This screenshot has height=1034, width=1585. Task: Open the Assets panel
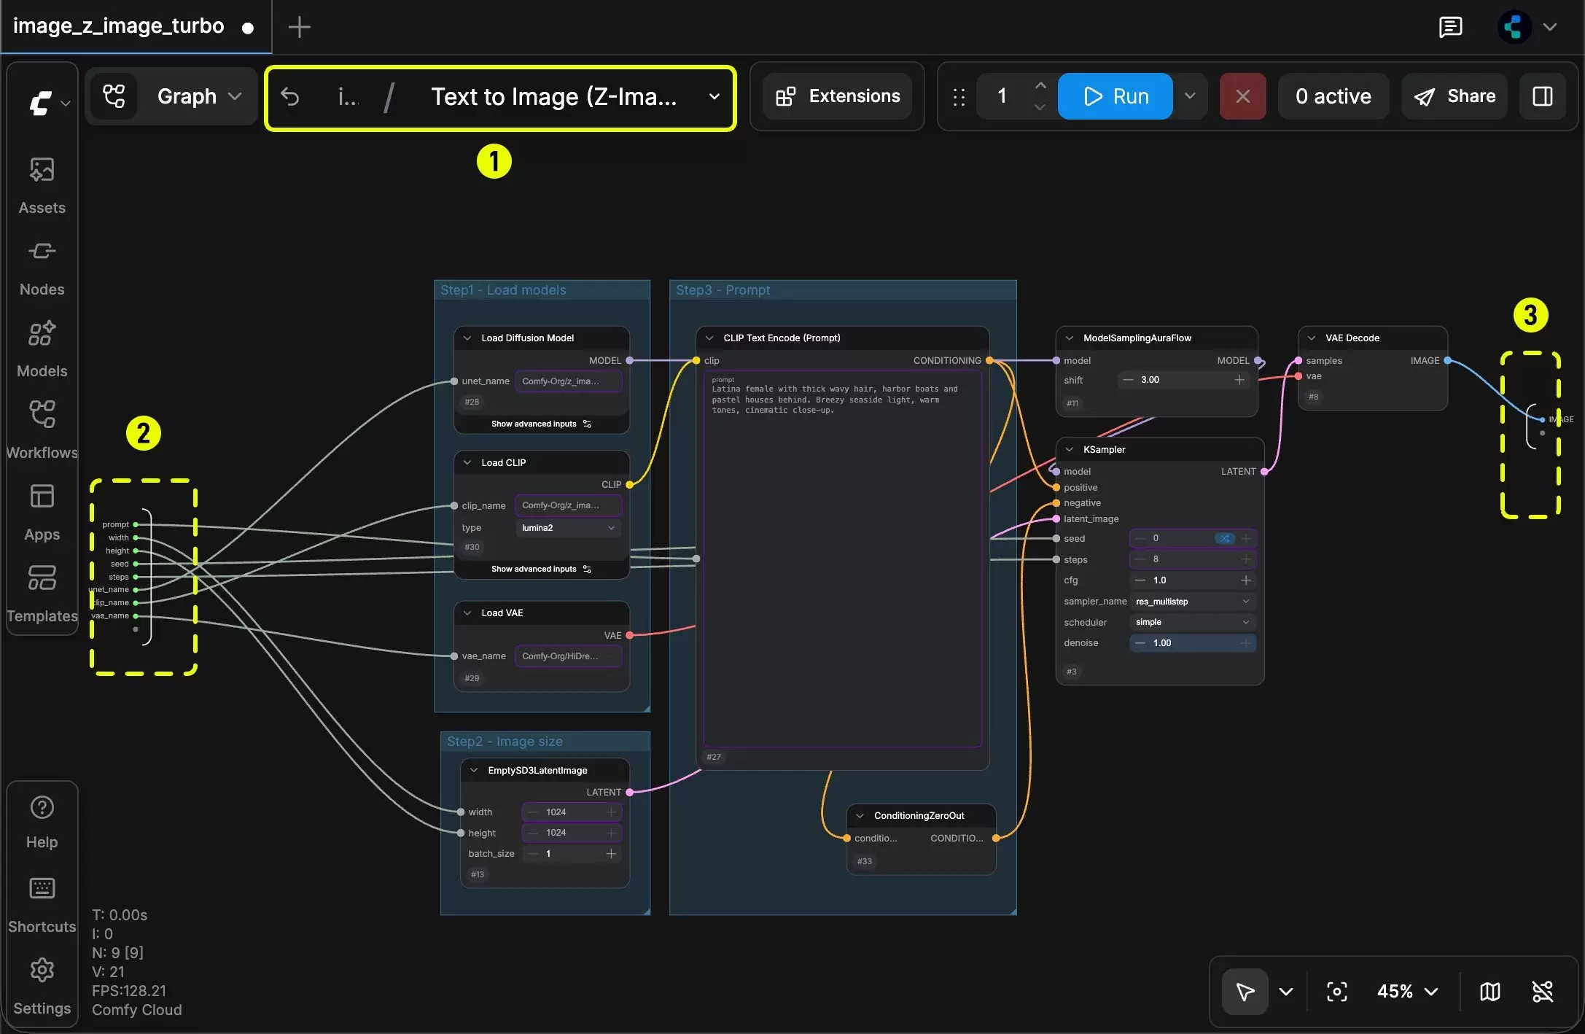(x=42, y=186)
